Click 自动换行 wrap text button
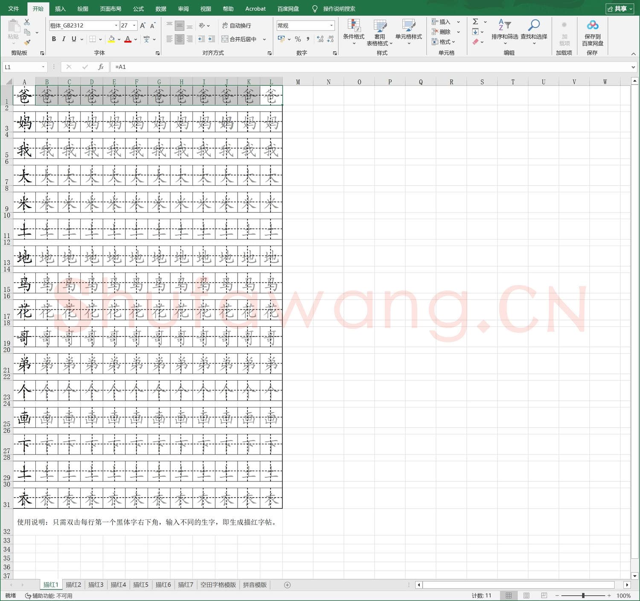 click(x=237, y=26)
